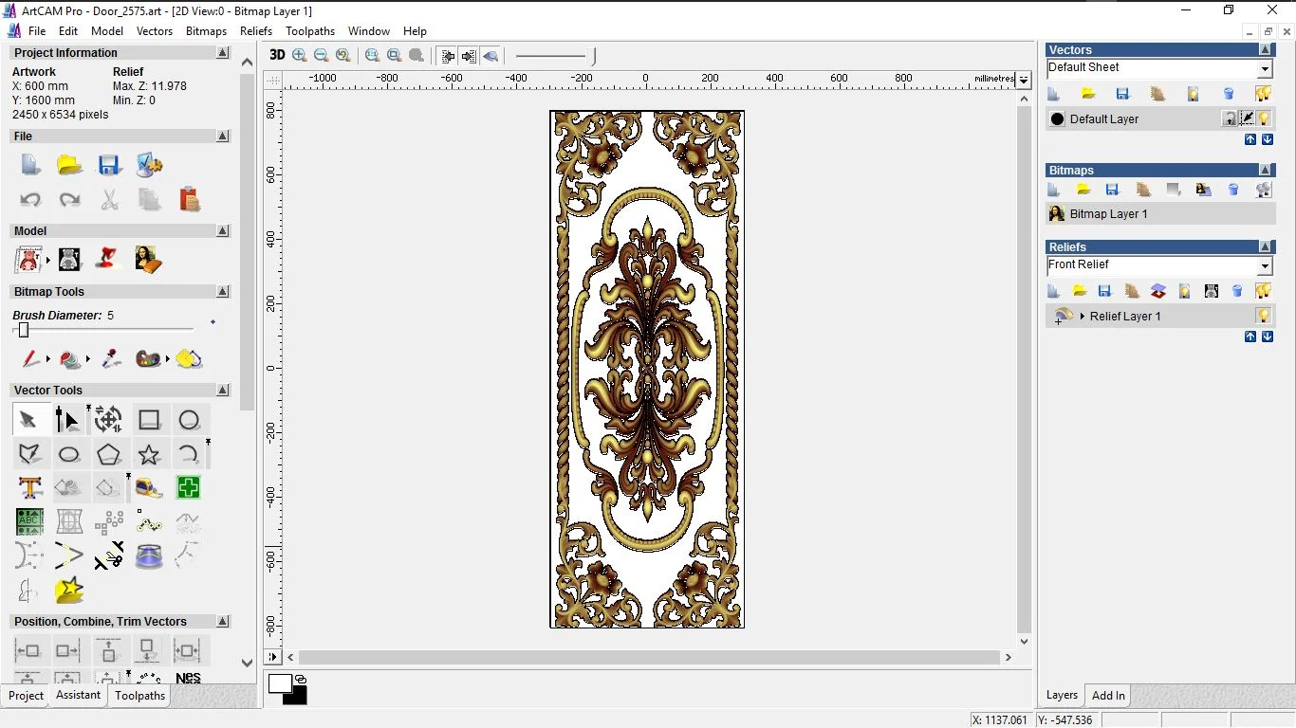
Task: Open the Front Relief dropdown
Action: coord(1265,266)
